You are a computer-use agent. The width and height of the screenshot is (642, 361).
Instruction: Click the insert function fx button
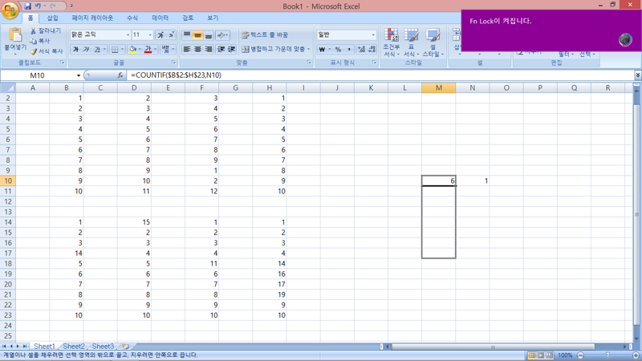click(120, 75)
